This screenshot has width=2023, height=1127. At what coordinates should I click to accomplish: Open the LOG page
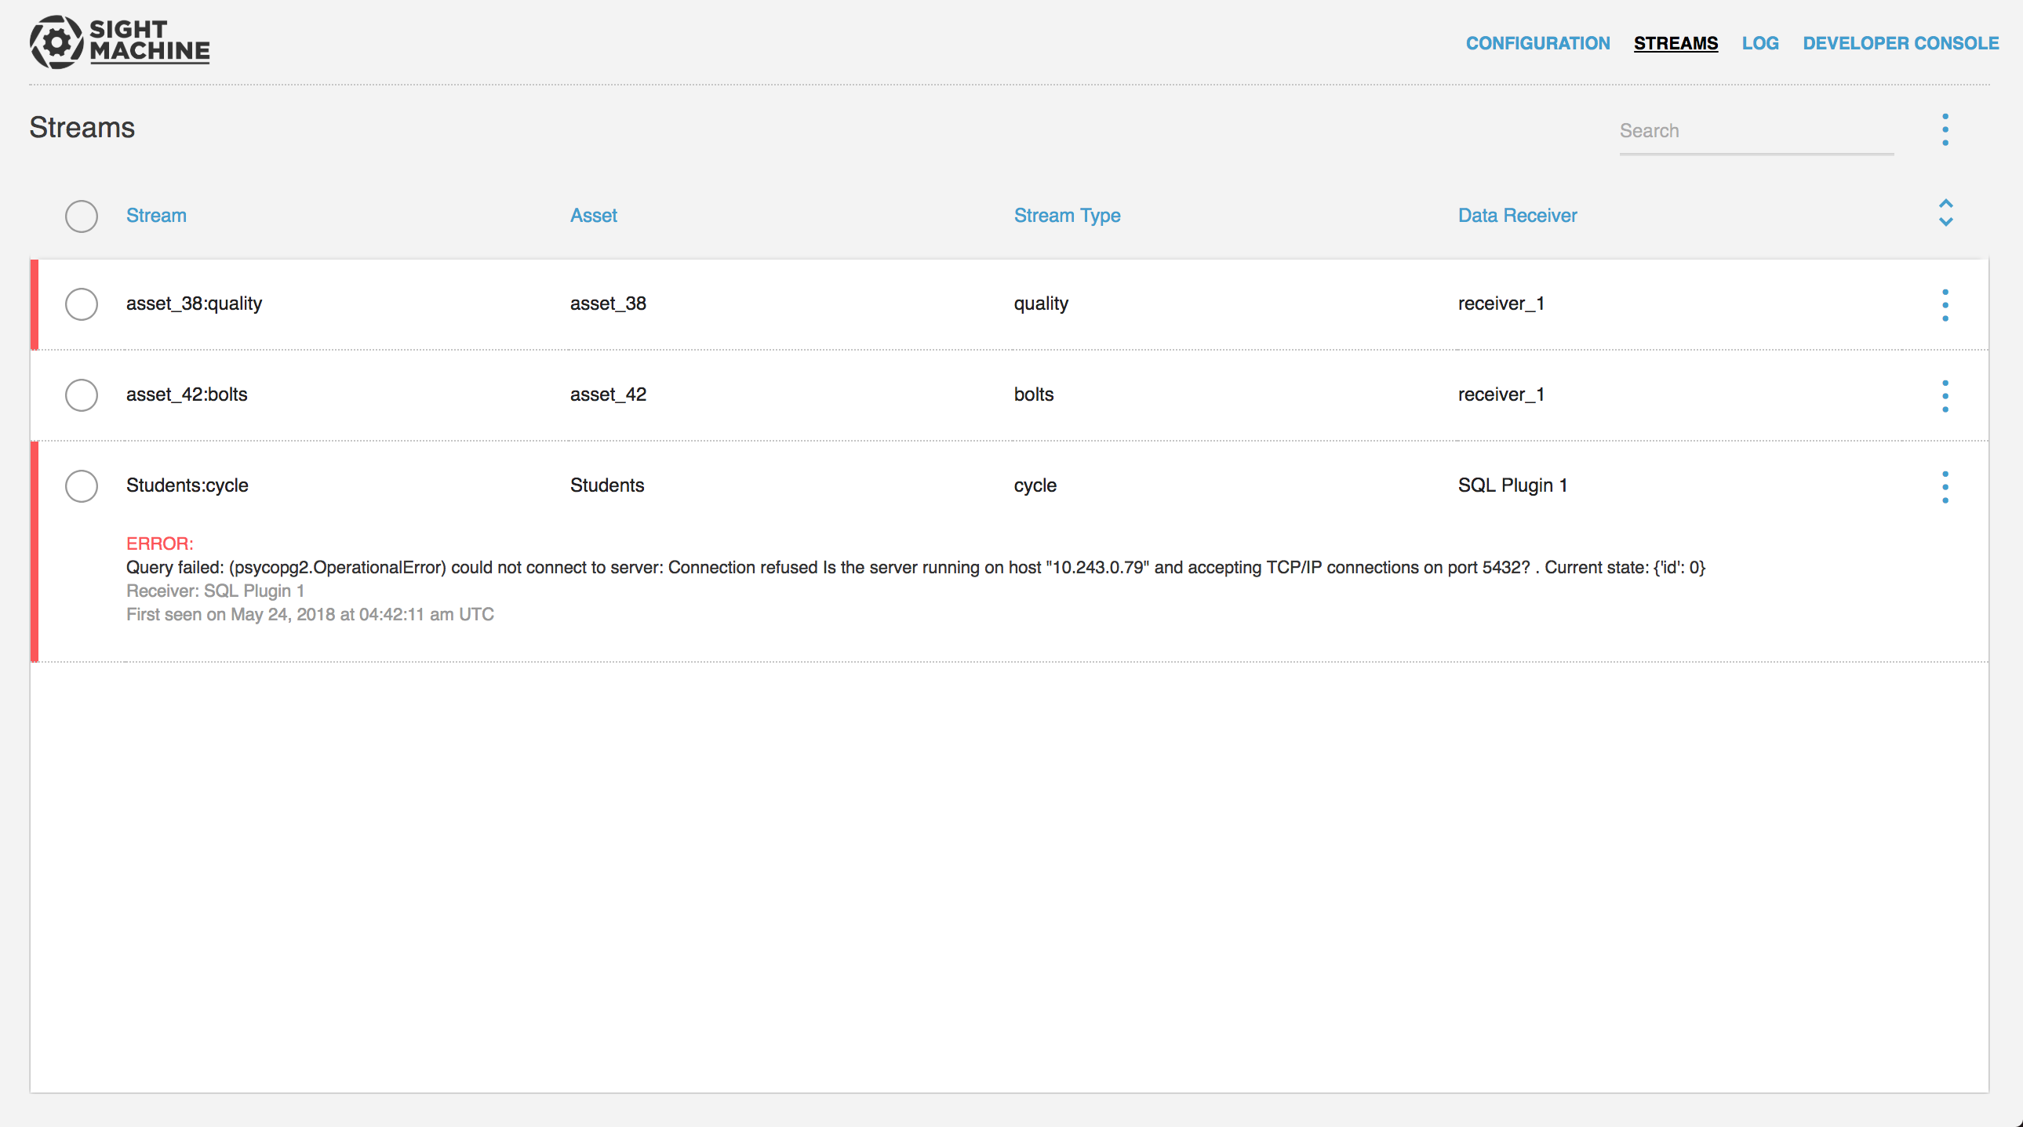[x=1761, y=43]
